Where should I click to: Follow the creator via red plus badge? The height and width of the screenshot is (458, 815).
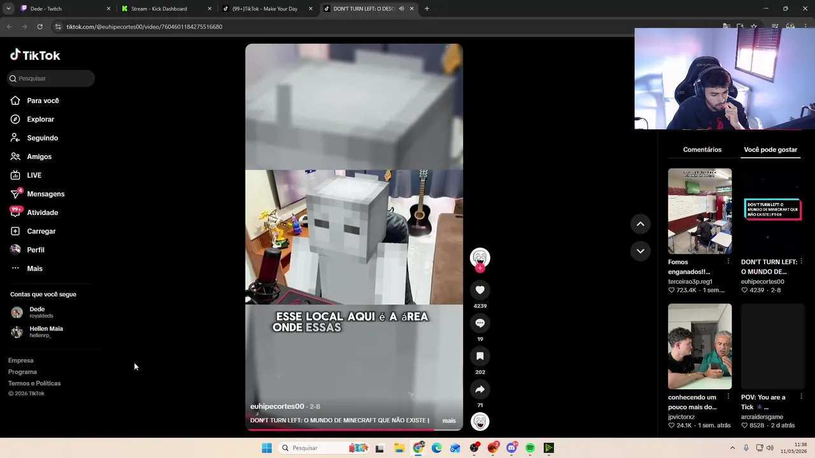click(x=480, y=268)
